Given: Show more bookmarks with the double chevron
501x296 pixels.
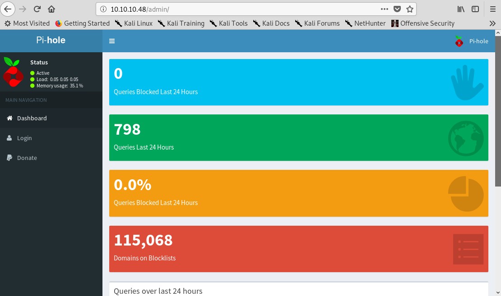Looking at the screenshot, I should click(492, 23).
